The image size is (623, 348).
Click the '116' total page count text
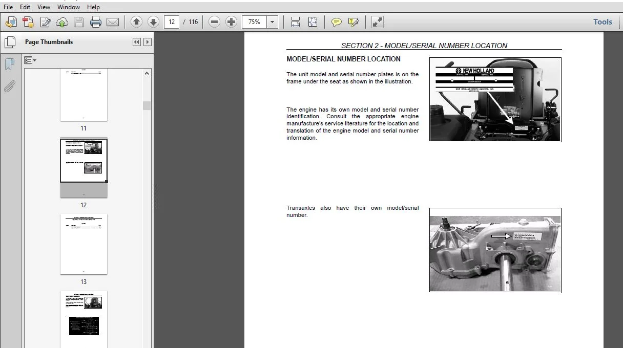click(x=193, y=22)
